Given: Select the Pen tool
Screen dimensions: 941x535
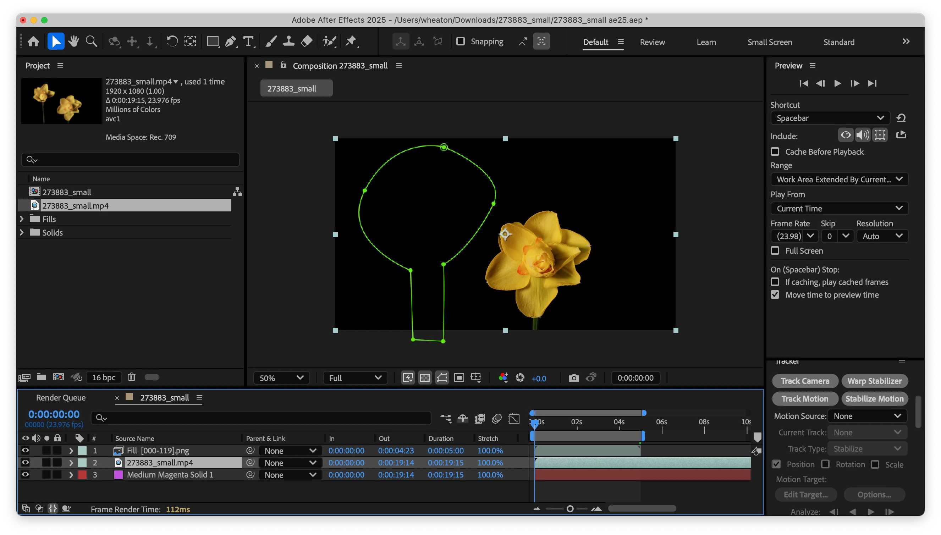Looking at the screenshot, I should (230, 42).
